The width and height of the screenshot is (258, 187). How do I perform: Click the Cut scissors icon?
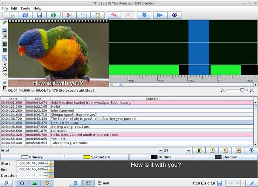pyautogui.click(x=69, y=15)
